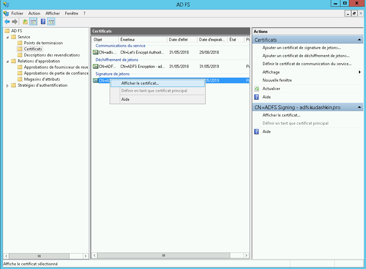Click the Points de terminaison folder icon

20,43
